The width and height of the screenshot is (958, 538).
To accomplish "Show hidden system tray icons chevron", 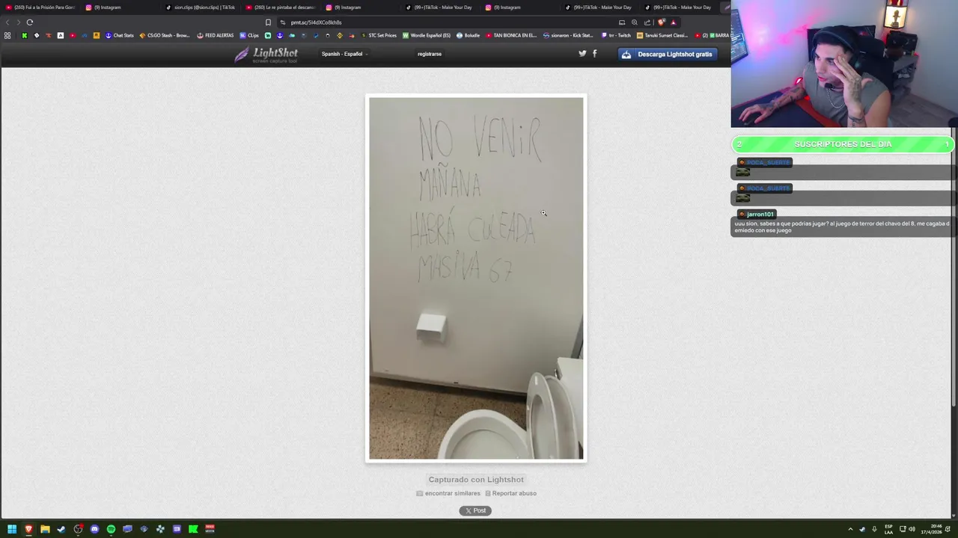I will (x=850, y=529).
